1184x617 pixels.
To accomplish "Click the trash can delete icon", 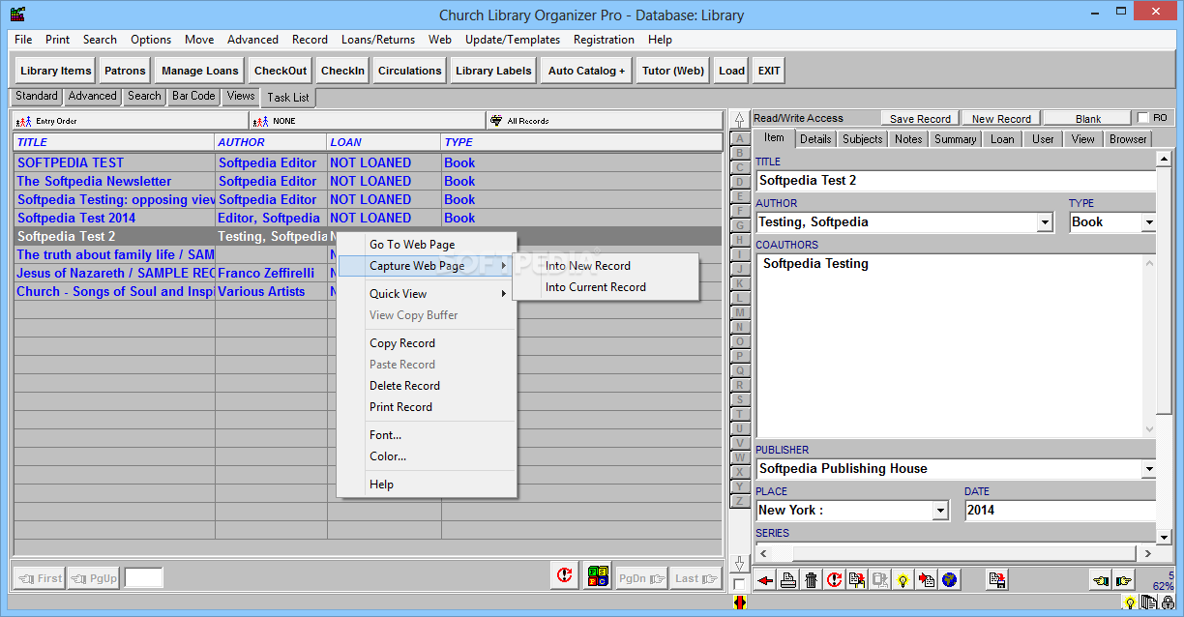I will 811,579.
